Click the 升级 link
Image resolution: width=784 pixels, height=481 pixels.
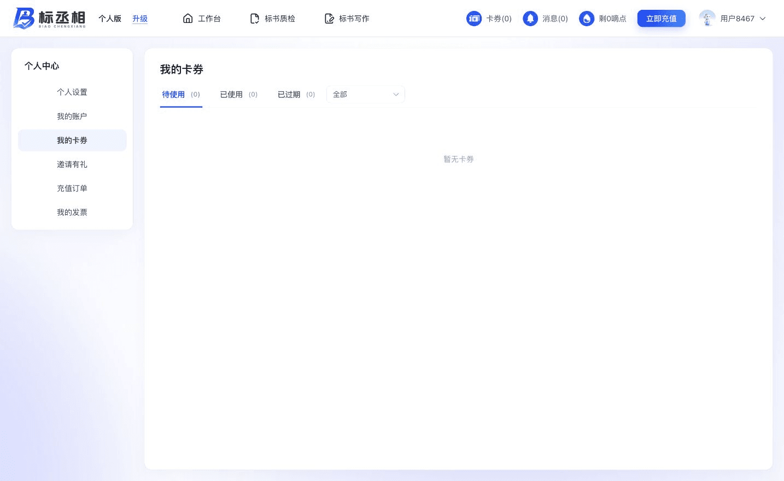click(x=140, y=19)
